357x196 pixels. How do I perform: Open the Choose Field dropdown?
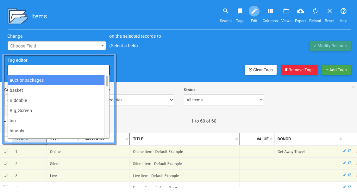(x=57, y=46)
